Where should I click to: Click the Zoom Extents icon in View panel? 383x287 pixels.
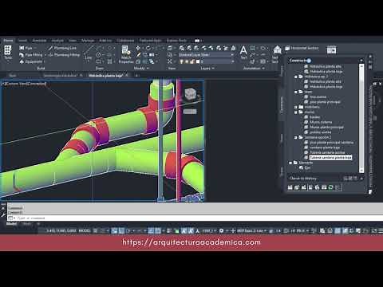(170, 61)
